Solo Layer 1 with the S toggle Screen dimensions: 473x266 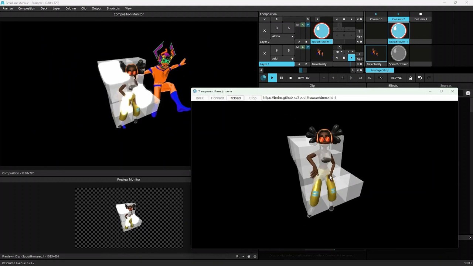pyautogui.click(x=289, y=50)
